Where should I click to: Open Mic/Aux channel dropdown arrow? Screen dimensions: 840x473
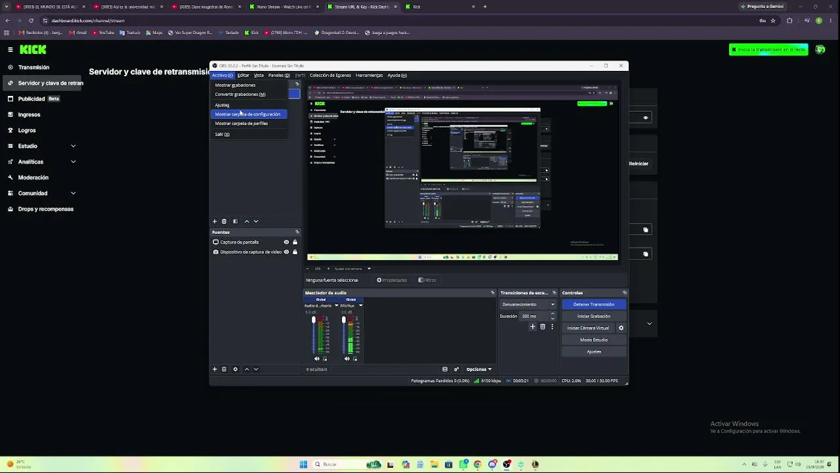pyautogui.click(x=360, y=305)
